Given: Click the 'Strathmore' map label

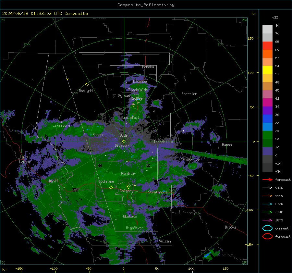Looking at the screenshot, I should pos(158,192).
